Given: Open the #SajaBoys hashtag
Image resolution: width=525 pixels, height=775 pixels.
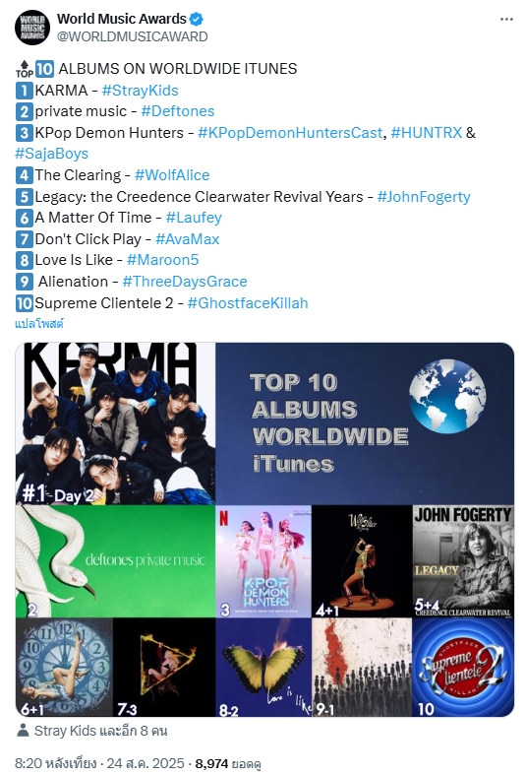Looking at the screenshot, I should pos(52,154).
